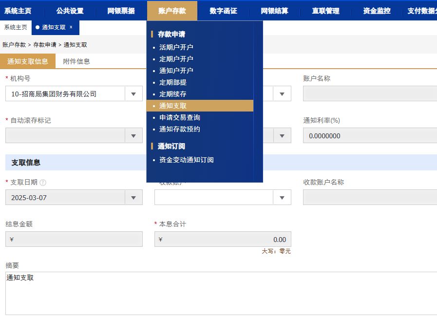The height and width of the screenshot is (316, 437).
Task: Open the 数字函证 menu
Action: 223,11
